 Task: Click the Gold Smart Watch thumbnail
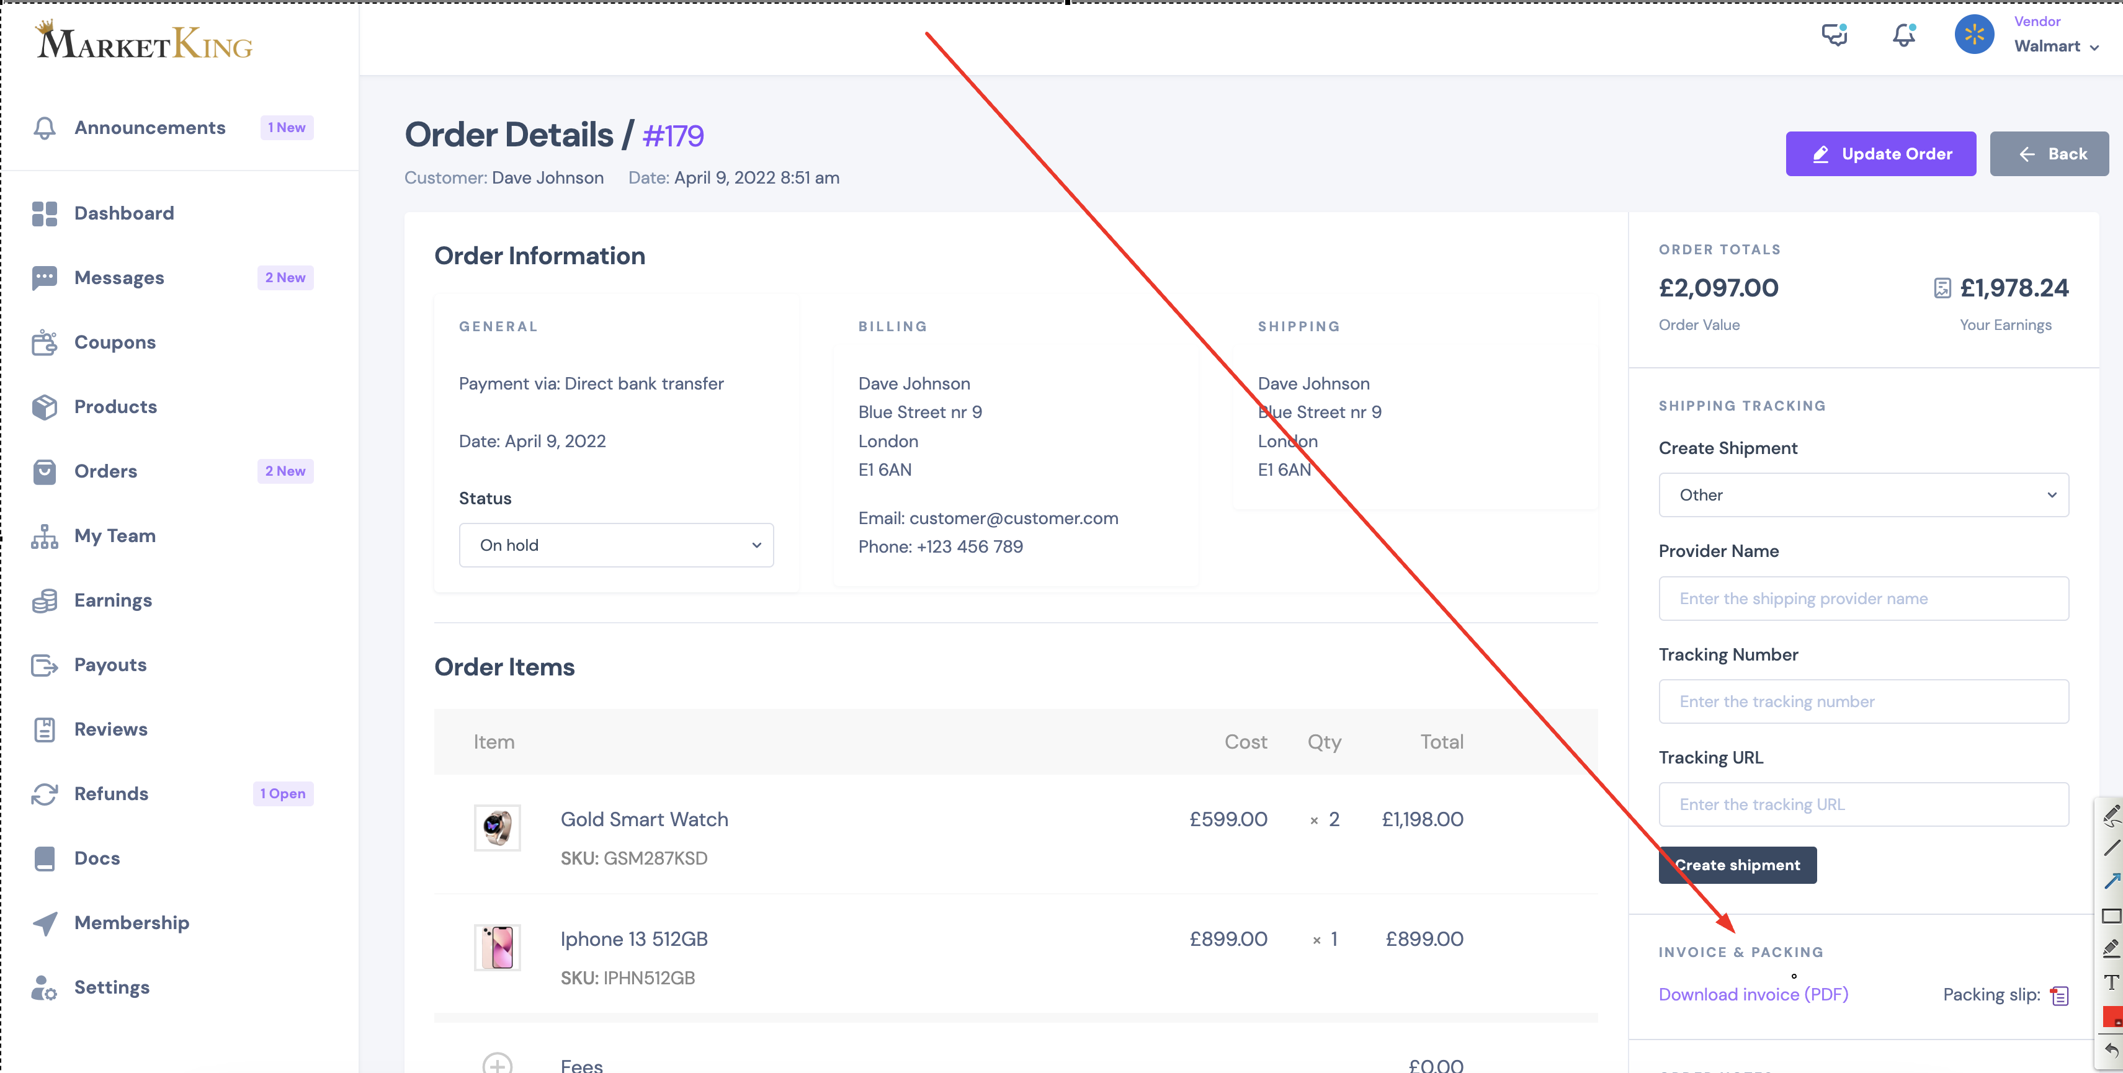[x=497, y=827]
